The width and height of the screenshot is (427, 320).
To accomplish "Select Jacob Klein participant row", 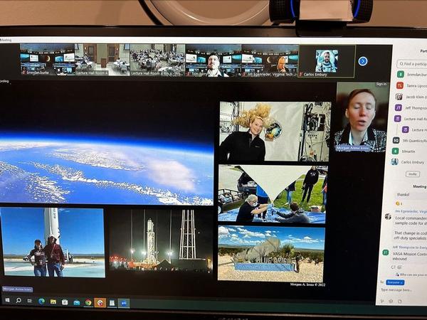I will tap(412, 97).
